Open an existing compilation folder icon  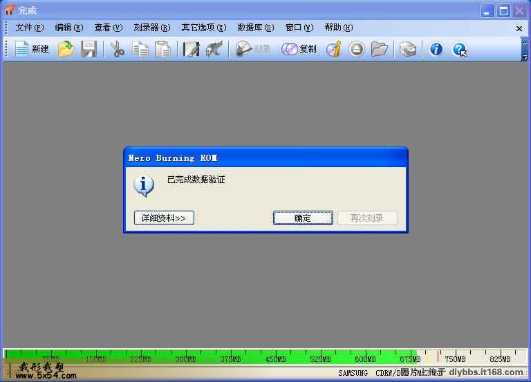tap(66, 50)
